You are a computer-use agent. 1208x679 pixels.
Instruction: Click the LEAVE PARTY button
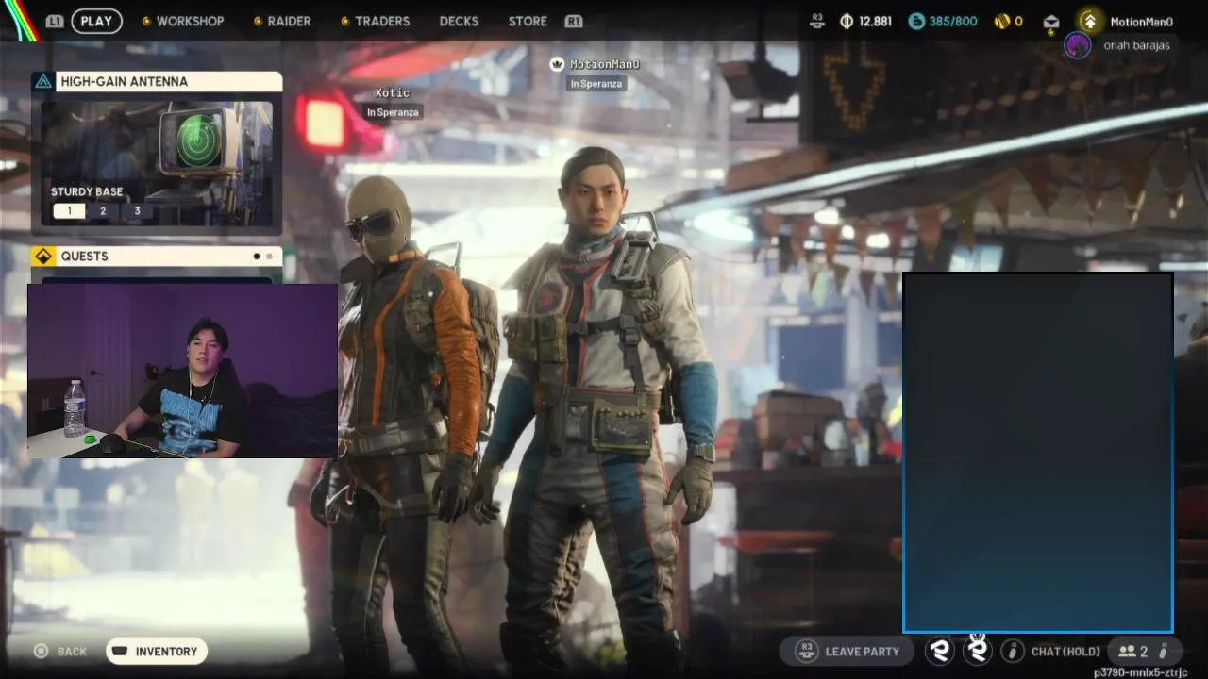847,652
